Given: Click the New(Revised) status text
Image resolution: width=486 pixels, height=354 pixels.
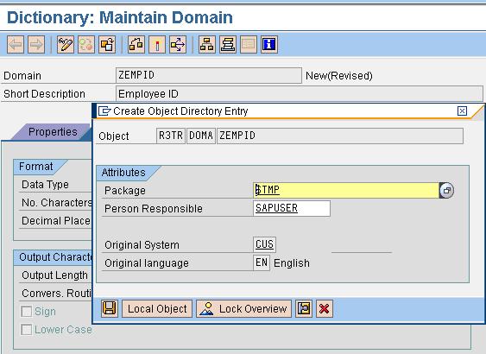Looking at the screenshot, I should coord(339,76).
